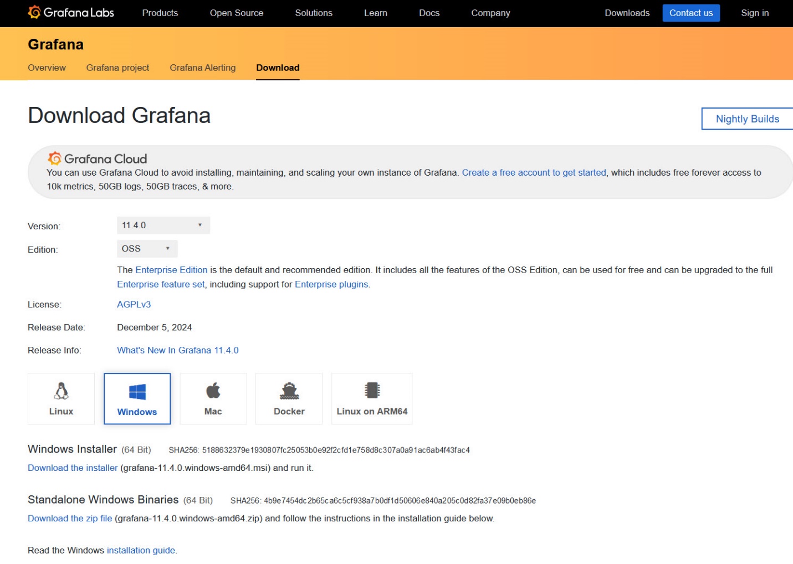Open the Solutions menu
Viewport: 793px width, 564px height.
point(314,13)
